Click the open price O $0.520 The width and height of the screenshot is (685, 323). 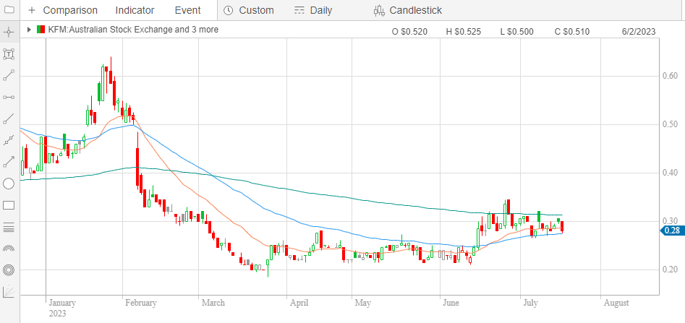pyautogui.click(x=410, y=31)
